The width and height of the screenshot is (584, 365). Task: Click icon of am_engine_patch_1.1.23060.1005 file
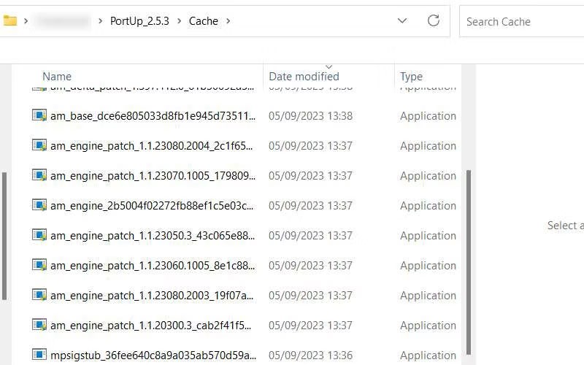point(39,265)
